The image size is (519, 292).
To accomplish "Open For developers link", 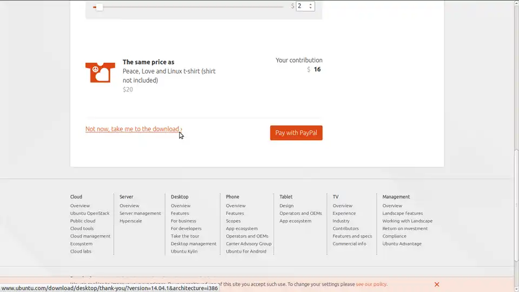I will 186,228.
